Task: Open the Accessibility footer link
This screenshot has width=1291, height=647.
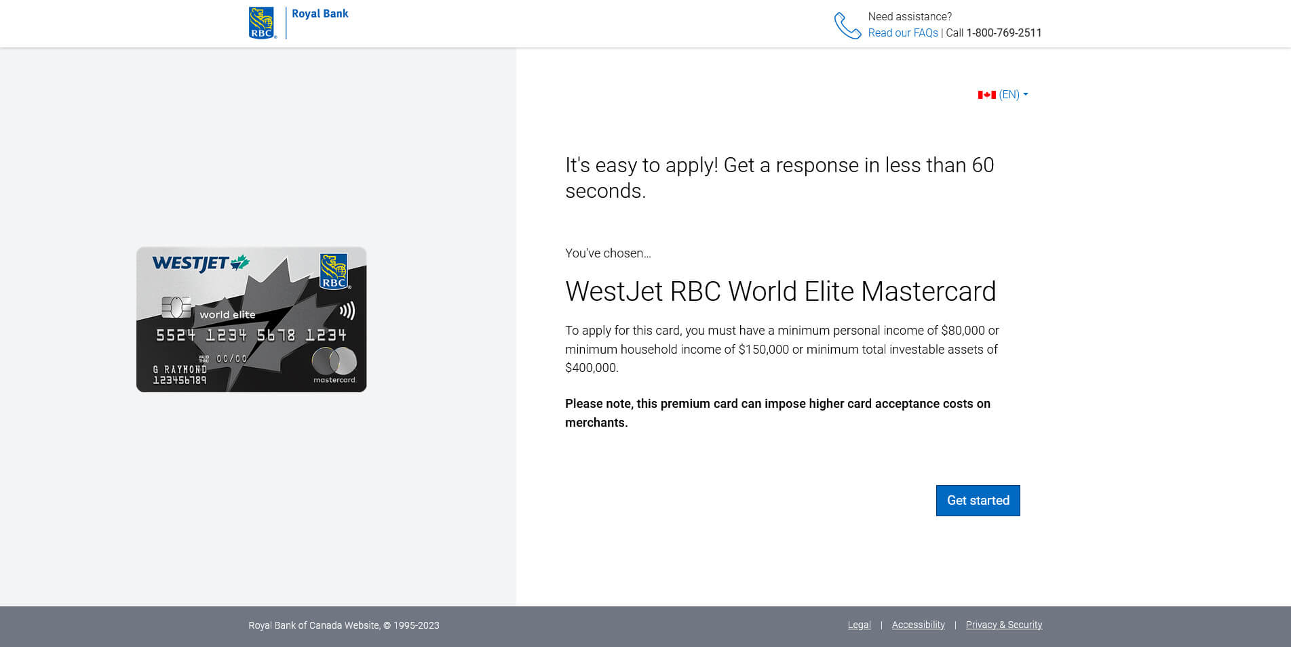Action: [x=918, y=625]
